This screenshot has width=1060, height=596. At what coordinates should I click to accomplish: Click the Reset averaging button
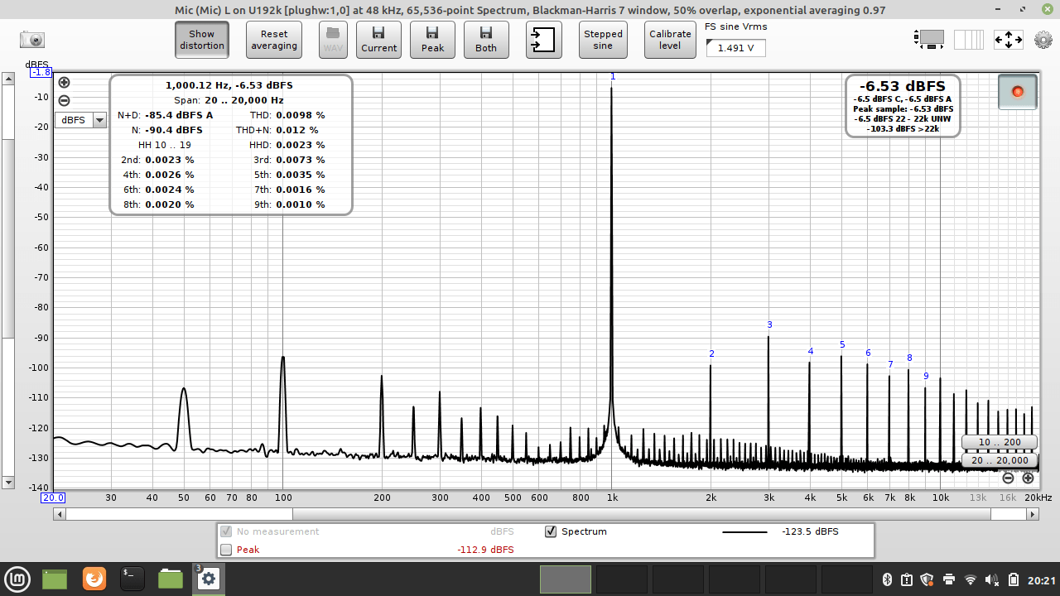pos(274,40)
